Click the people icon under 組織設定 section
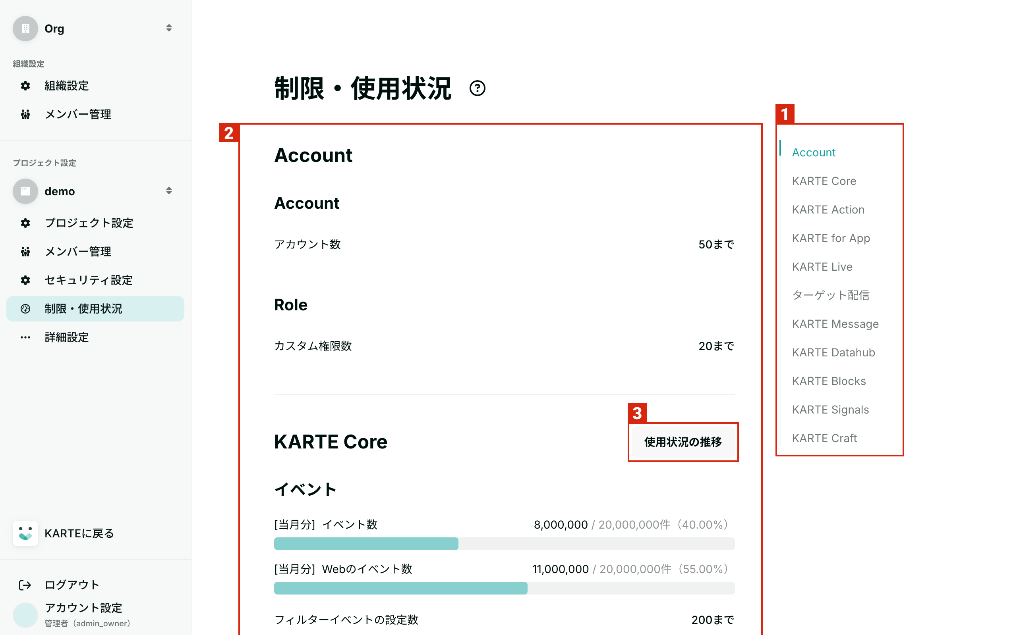Image resolution: width=1017 pixels, height=635 pixels. 25,114
